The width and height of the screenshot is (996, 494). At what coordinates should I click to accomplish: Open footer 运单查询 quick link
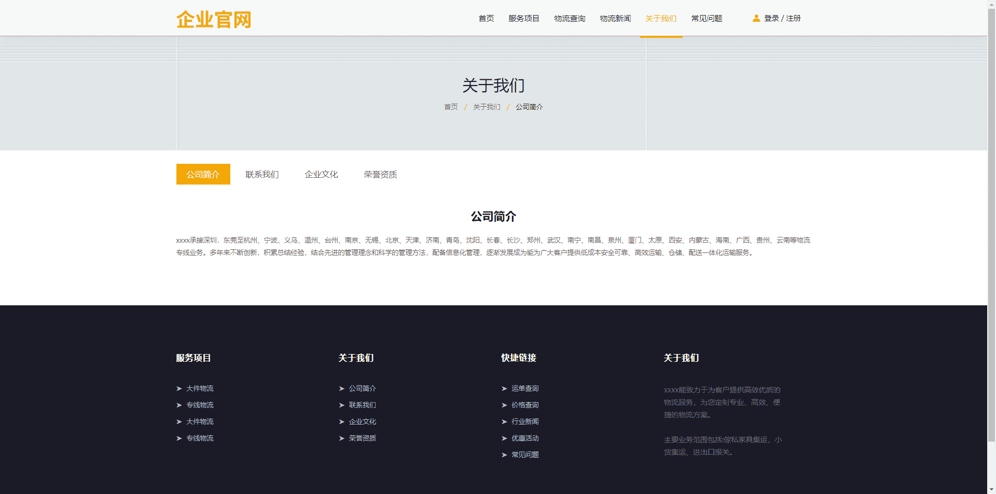(x=525, y=388)
